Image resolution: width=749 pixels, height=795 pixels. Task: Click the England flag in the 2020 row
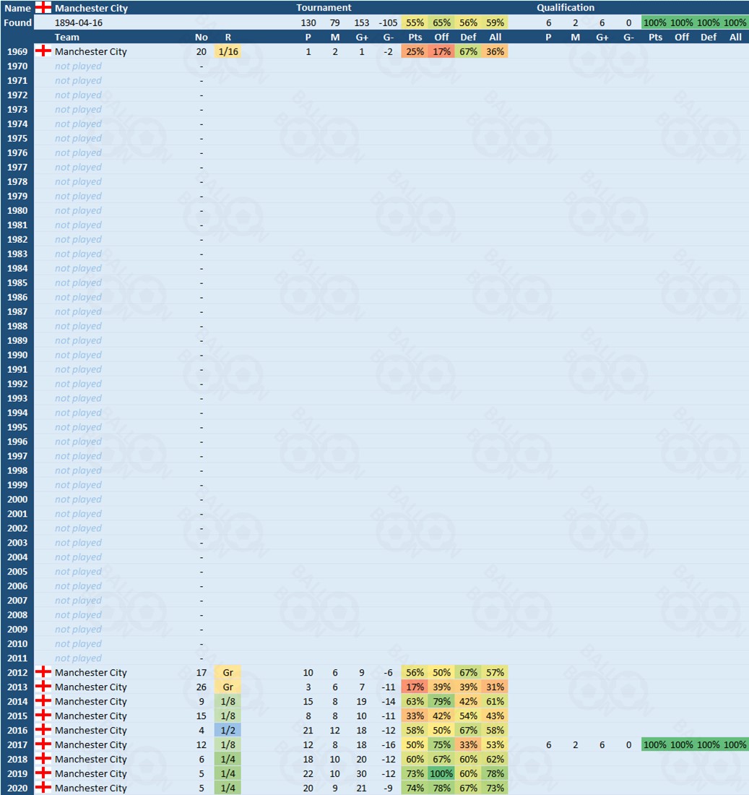point(43,788)
